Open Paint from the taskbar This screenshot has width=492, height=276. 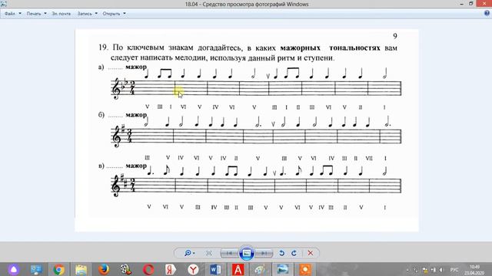tap(261, 269)
